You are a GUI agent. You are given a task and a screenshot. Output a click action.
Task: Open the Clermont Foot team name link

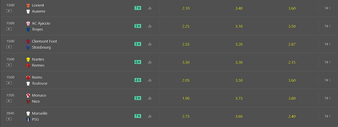44,41
